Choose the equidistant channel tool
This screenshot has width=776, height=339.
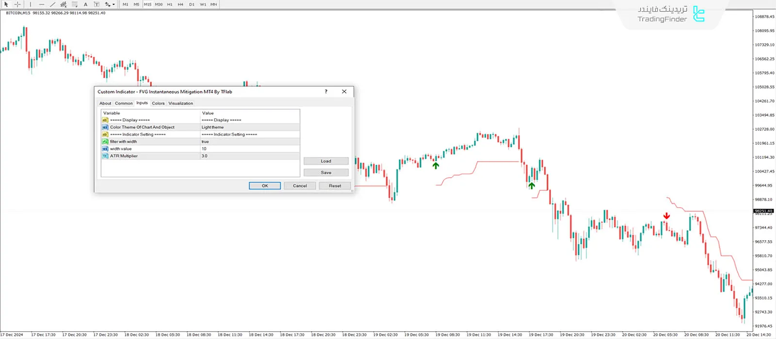[x=64, y=4]
